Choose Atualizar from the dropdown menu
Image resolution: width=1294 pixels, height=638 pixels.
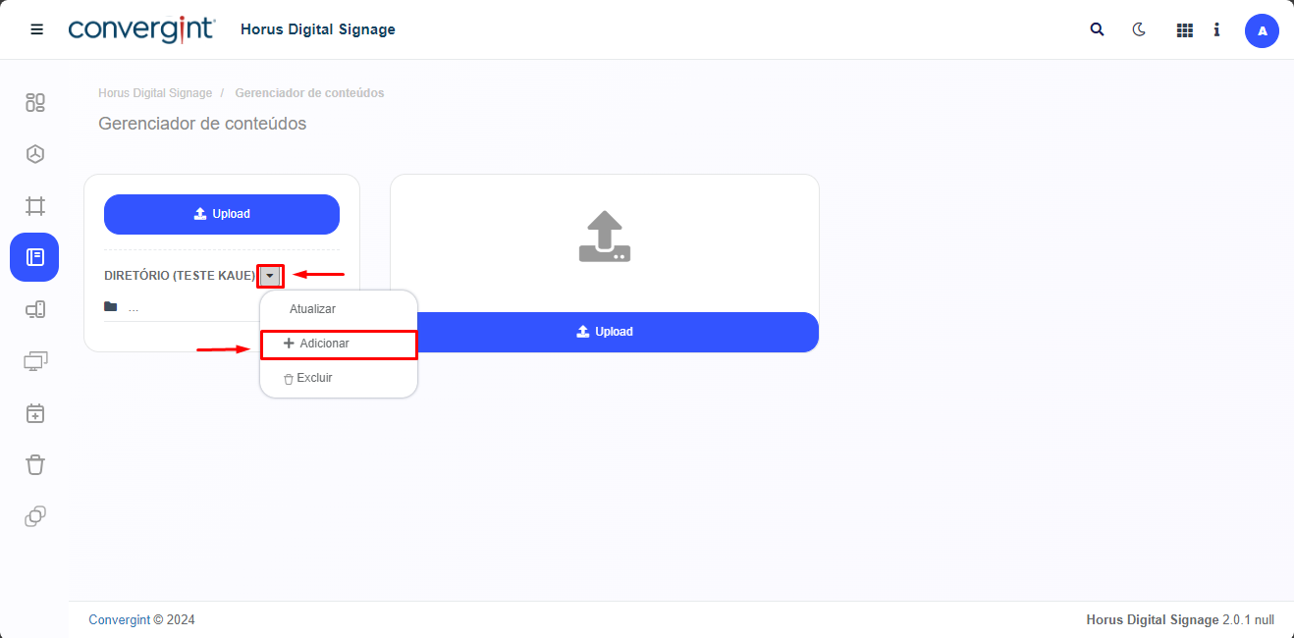coord(312,309)
